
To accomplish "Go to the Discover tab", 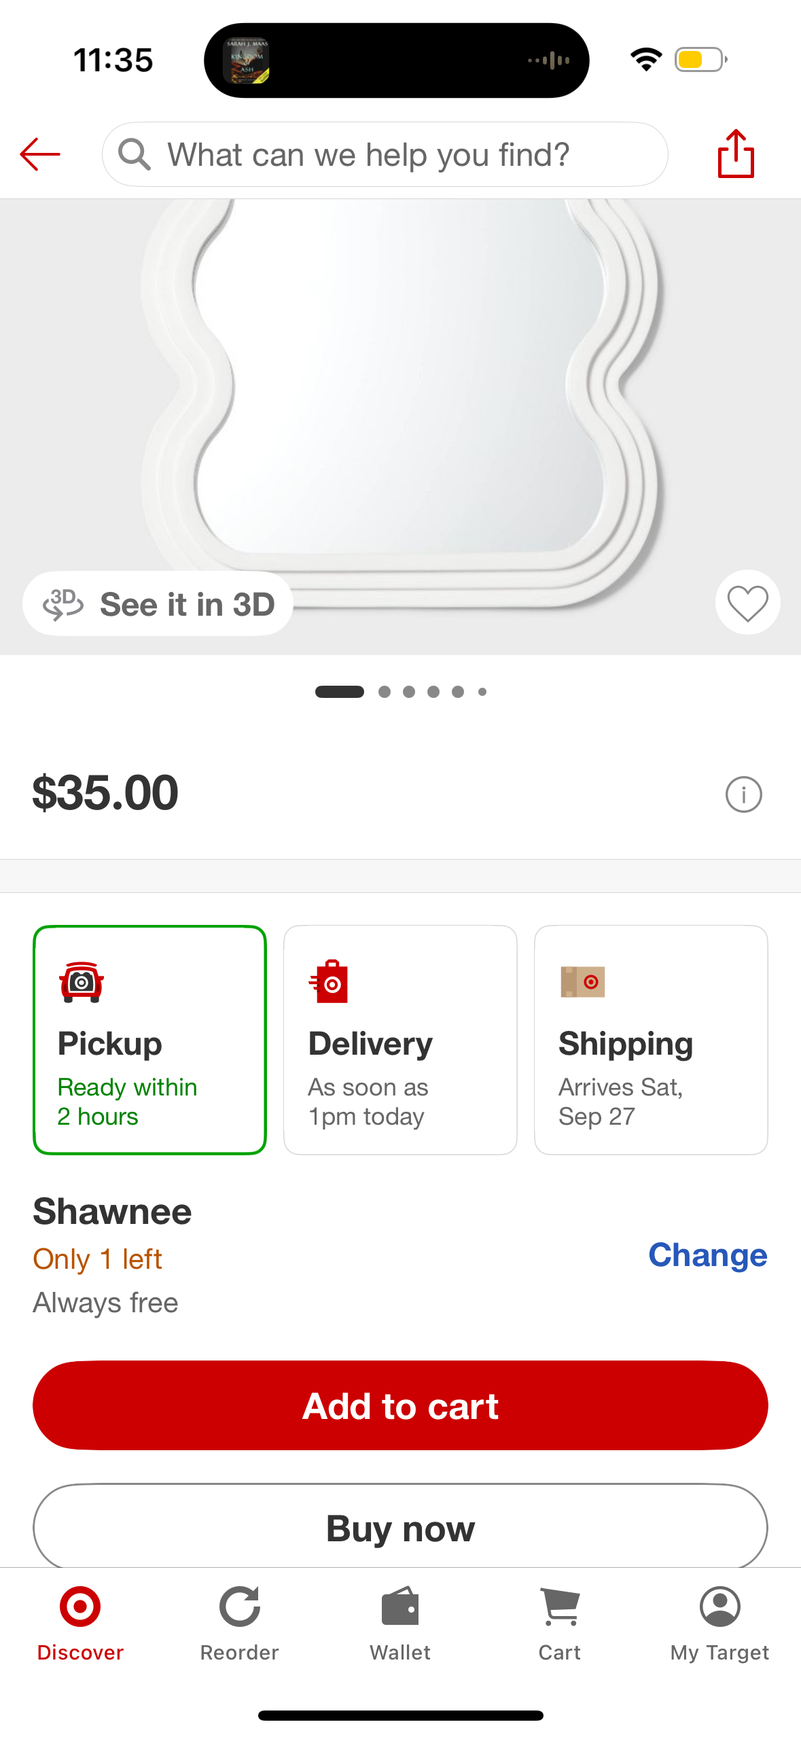I will (80, 1622).
